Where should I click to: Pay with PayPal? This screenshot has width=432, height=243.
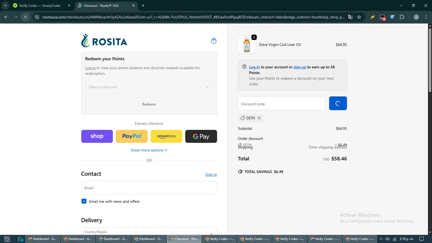click(x=132, y=136)
